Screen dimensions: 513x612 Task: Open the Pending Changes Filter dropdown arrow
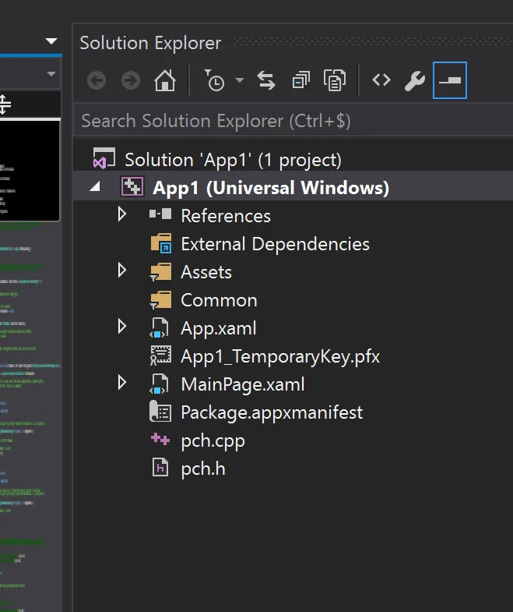[x=240, y=80]
